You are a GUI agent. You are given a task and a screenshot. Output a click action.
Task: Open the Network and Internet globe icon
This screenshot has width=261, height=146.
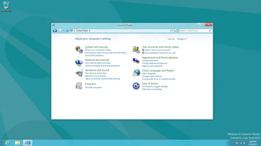pos(79,62)
